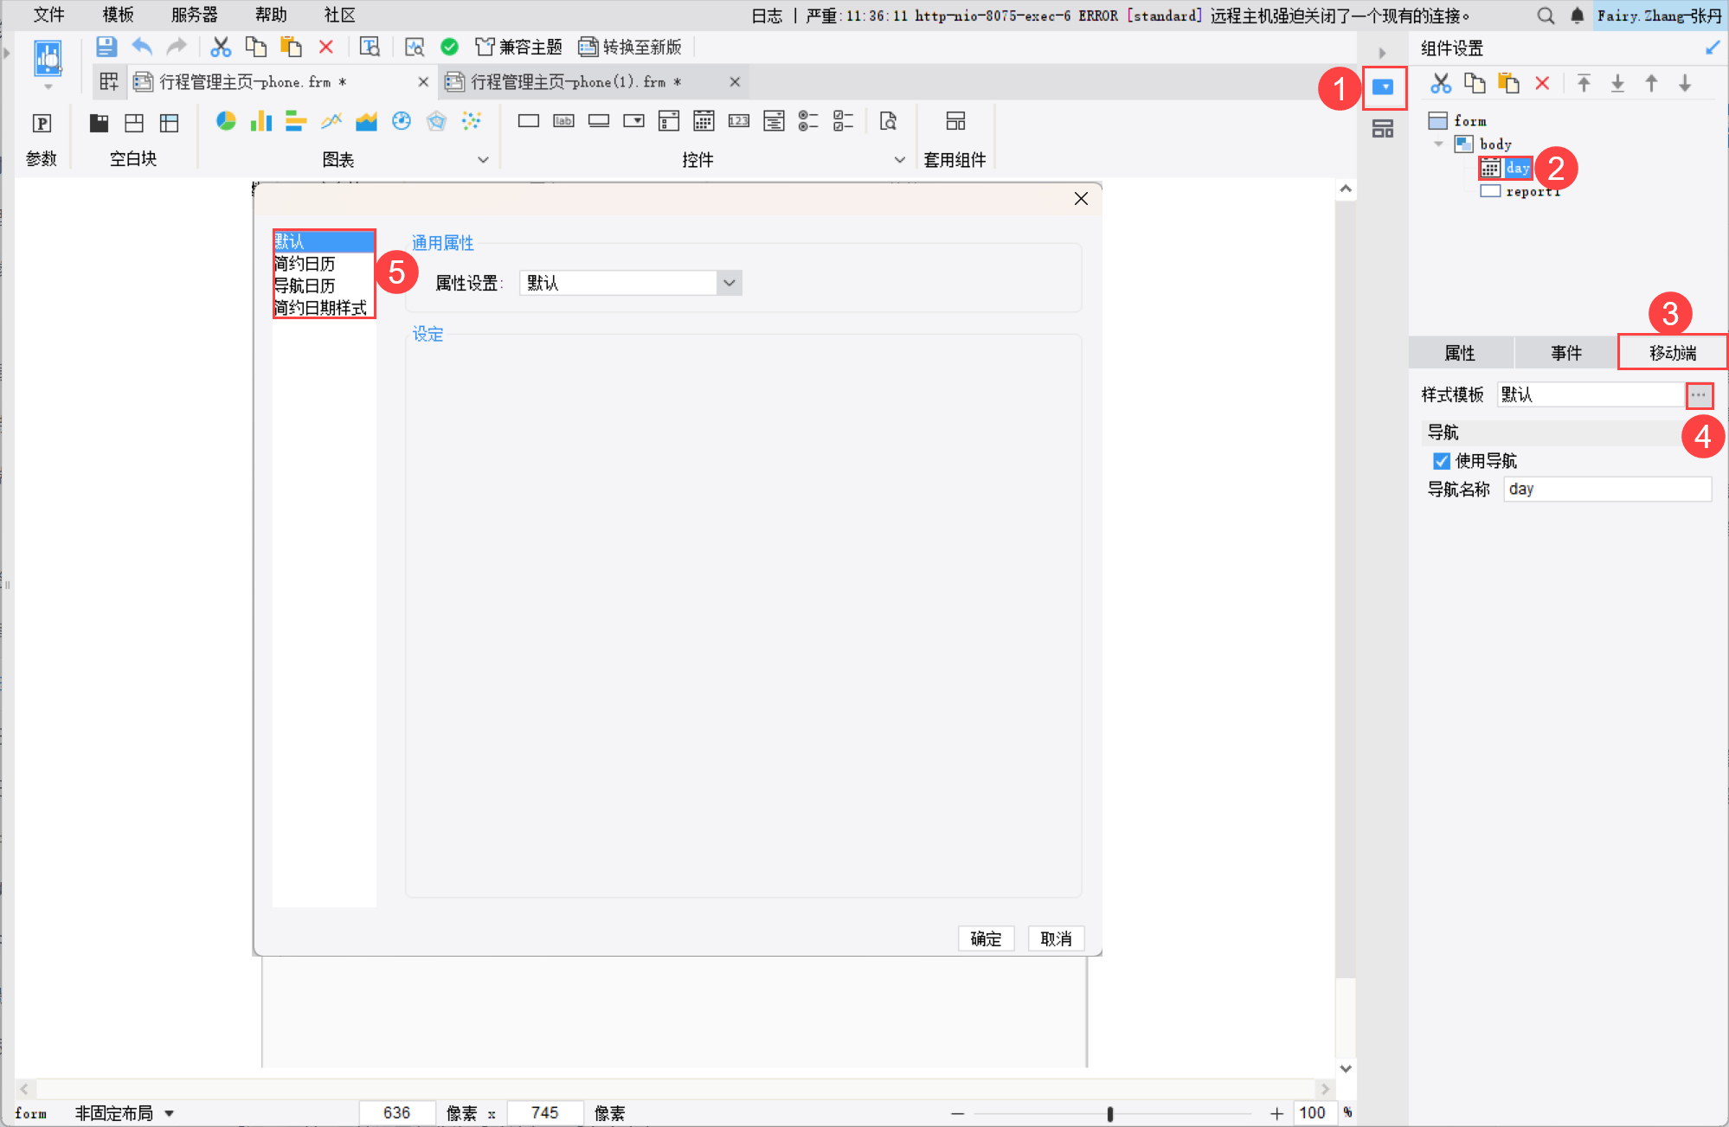Image resolution: width=1729 pixels, height=1127 pixels.
Task: Click the 确定 button
Action: tap(986, 938)
